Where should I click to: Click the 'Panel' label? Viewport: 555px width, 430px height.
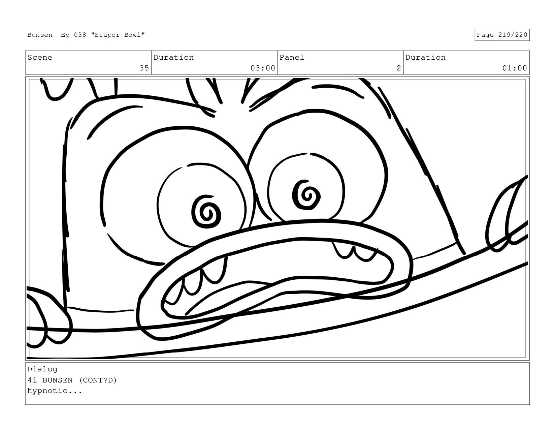point(292,58)
